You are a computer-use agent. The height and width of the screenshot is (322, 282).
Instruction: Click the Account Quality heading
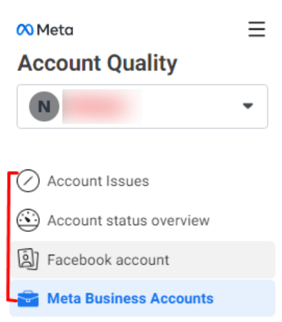click(98, 63)
